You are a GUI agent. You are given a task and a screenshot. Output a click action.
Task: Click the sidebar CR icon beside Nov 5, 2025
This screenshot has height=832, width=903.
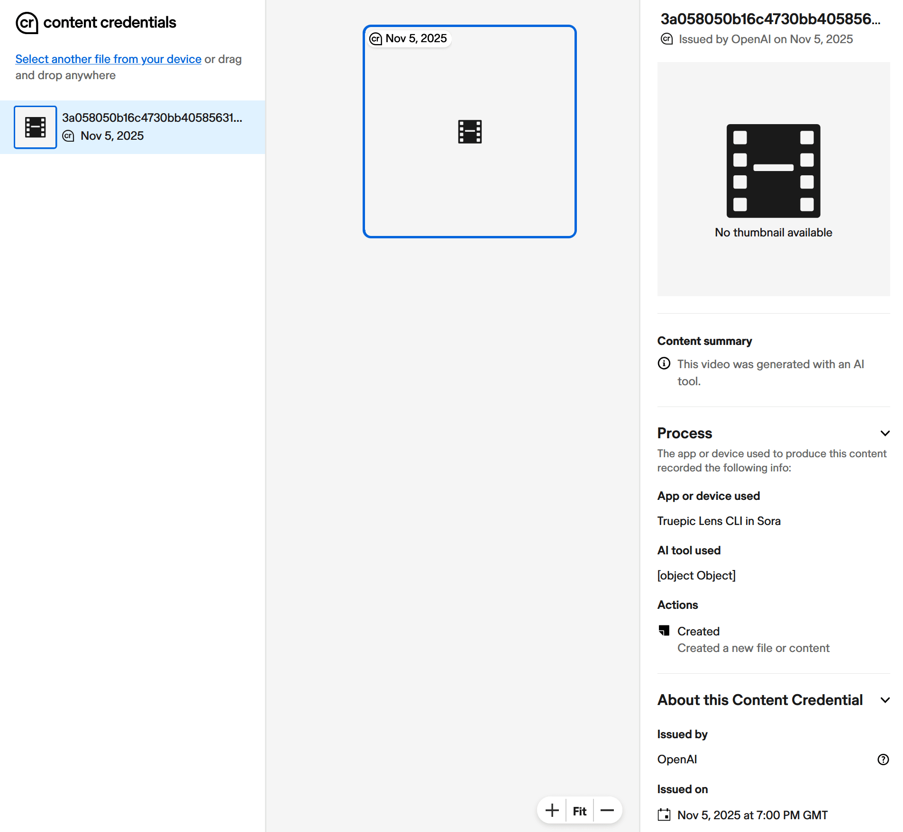69,136
